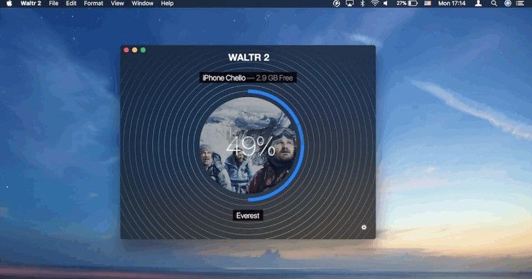Viewport: 532px width, 279px height.
Task: Click the lightning bolt menu bar icon
Action: tap(336, 4)
